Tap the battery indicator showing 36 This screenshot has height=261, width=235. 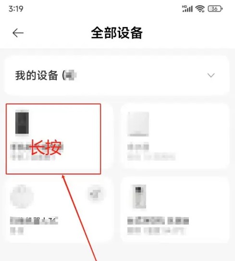(215, 9)
